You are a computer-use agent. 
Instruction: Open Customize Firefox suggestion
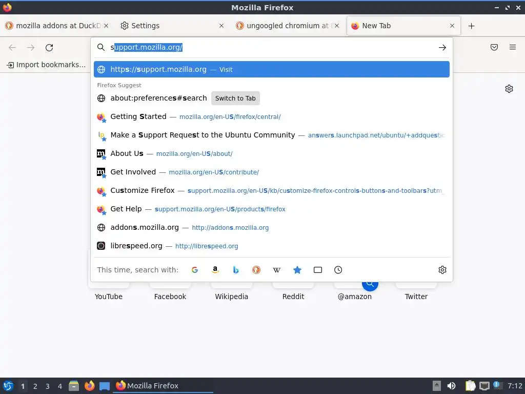tap(272, 191)
